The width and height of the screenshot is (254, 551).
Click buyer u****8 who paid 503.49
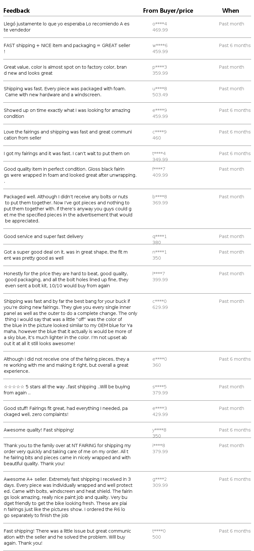pos(160,89)
